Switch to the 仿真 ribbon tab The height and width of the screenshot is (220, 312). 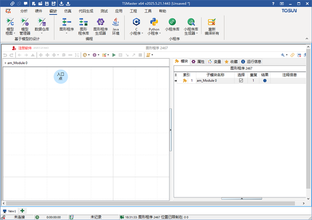[68, 11]
